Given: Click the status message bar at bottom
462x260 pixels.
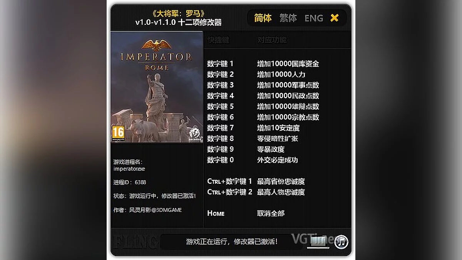Looking at the screenshot, I should (x=232, y=242).
